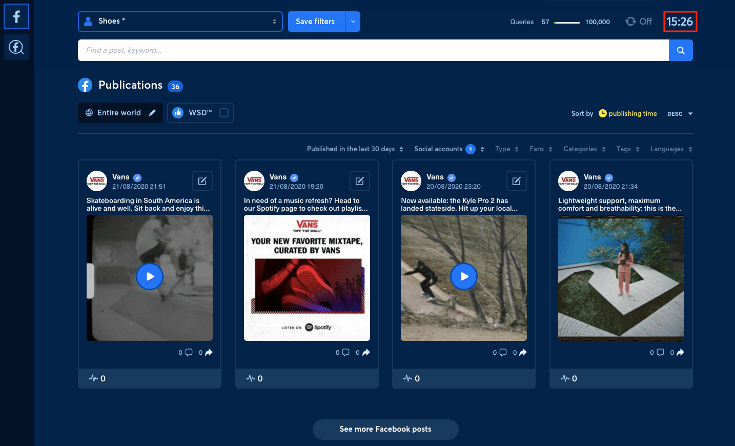Image resolution: width=735 pixels, height=446 pixels.
Task: Click share icon on Spotify mixtape post
Action: [x=366, y=352]
